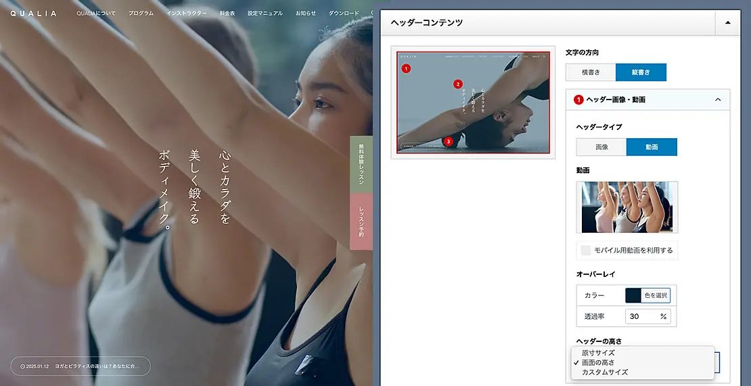Click the QUALIA logo in site header
The height and width of the screenshot is (386, 751).
pos(33,14)
